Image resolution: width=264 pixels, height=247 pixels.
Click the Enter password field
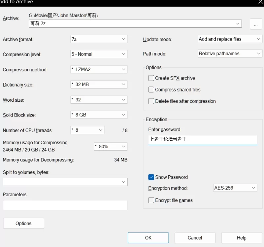point(203,140)
